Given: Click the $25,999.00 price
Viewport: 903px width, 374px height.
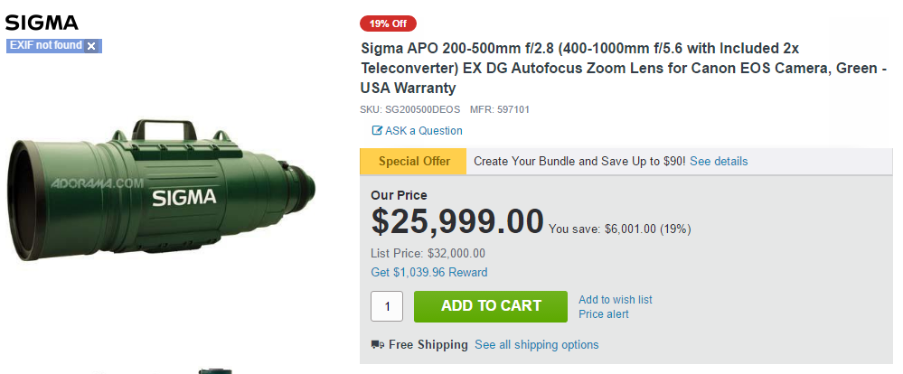Looking at the screenshot, I should tap(457, 221).
